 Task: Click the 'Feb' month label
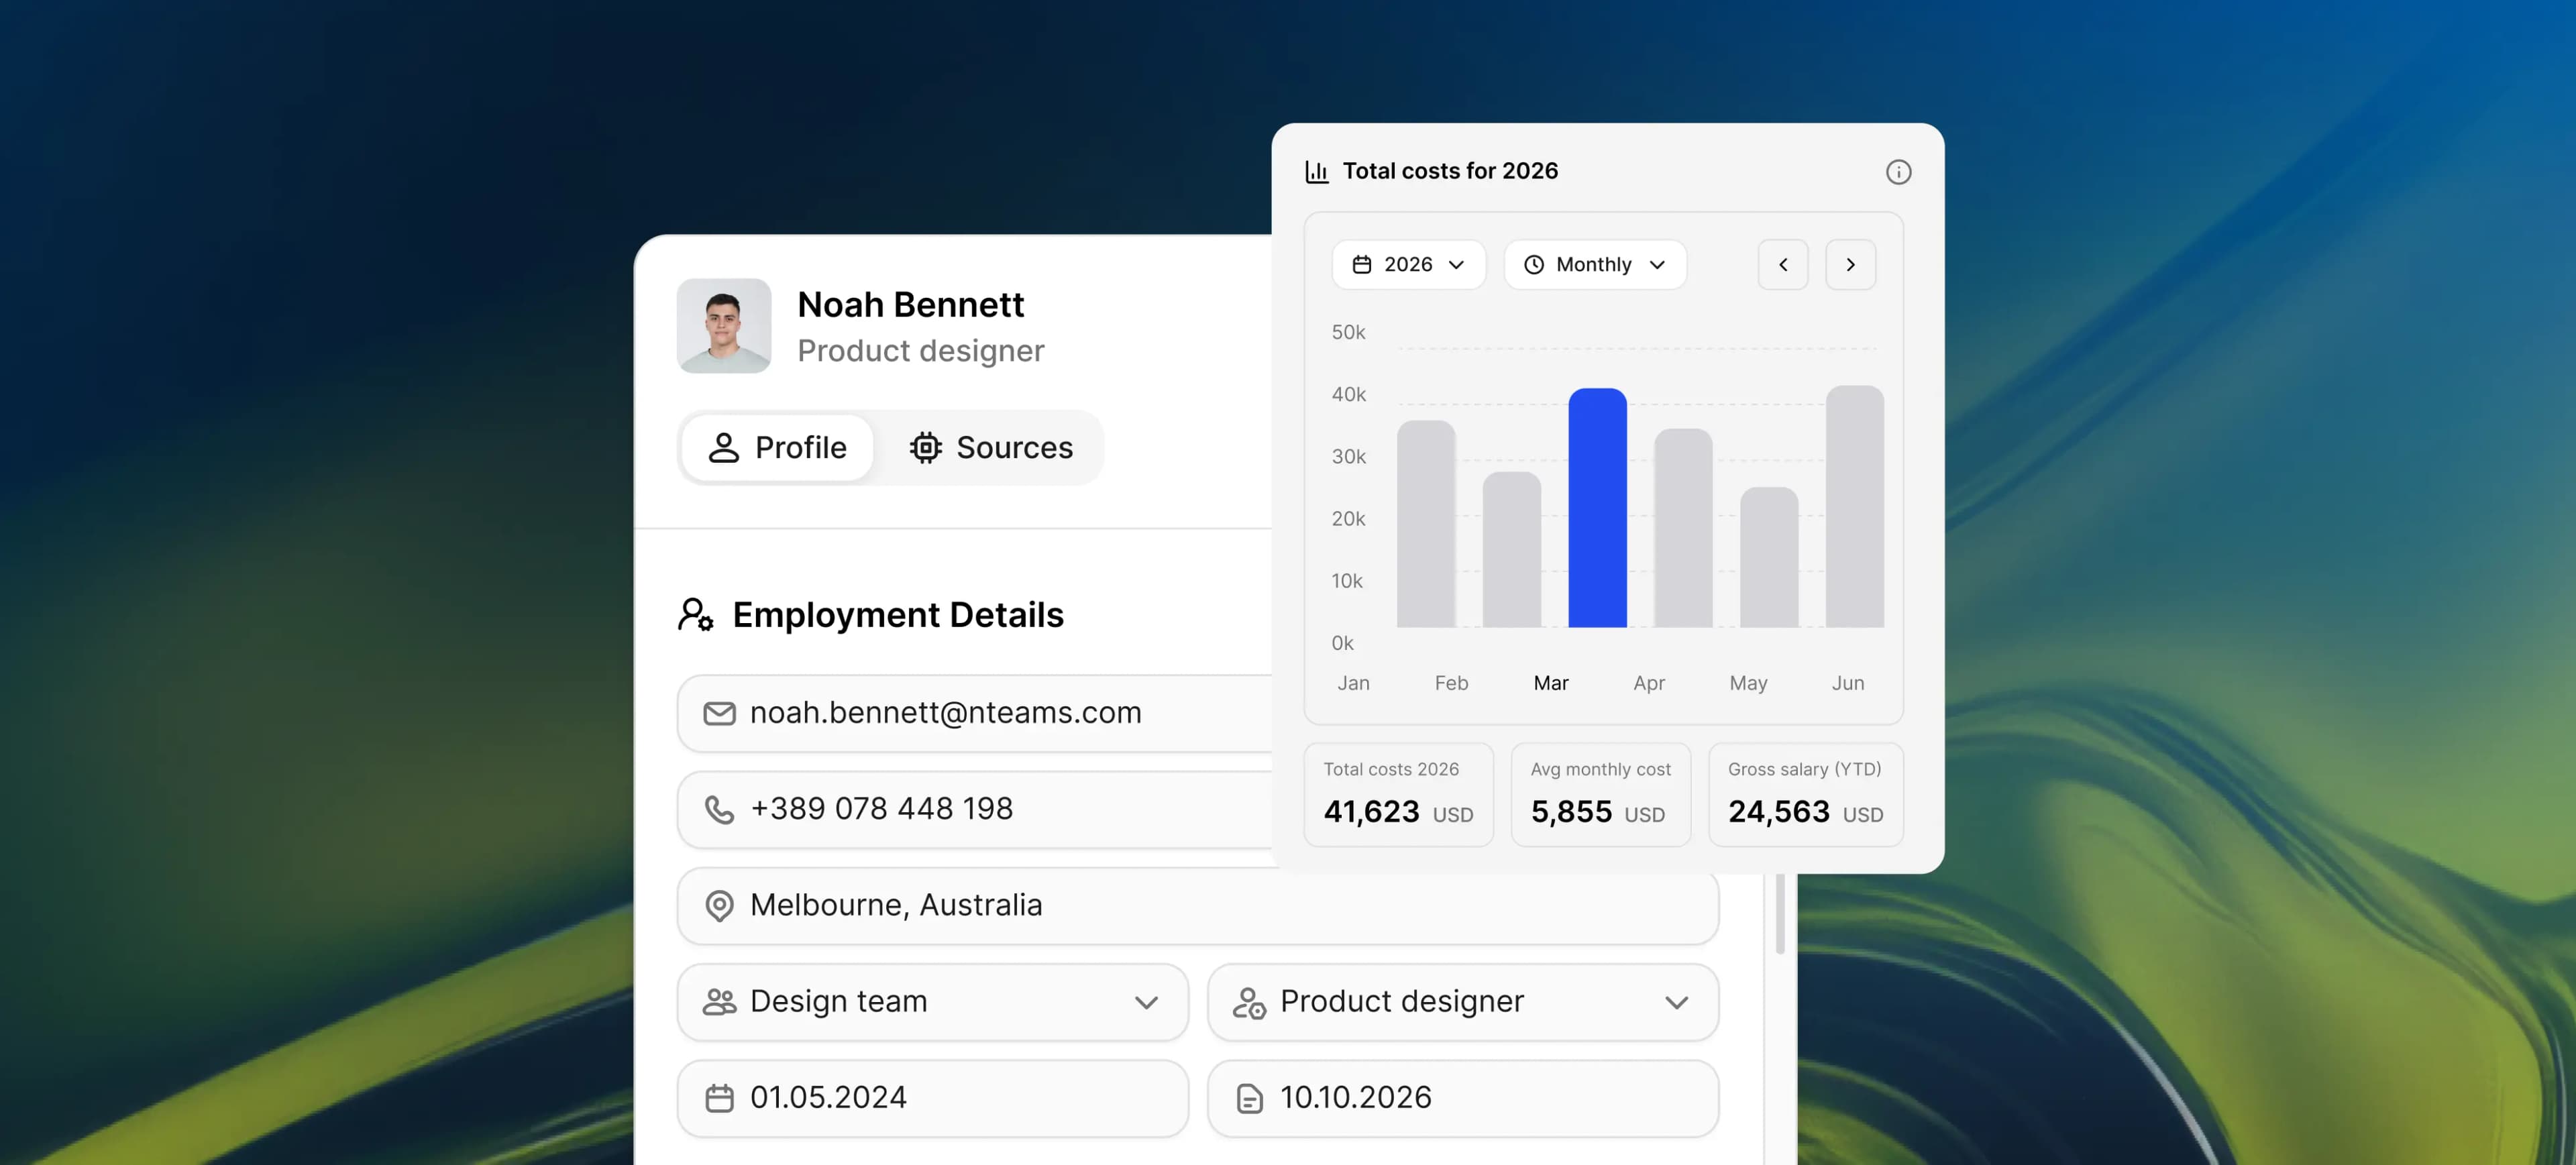click(x=1451, y=683)
